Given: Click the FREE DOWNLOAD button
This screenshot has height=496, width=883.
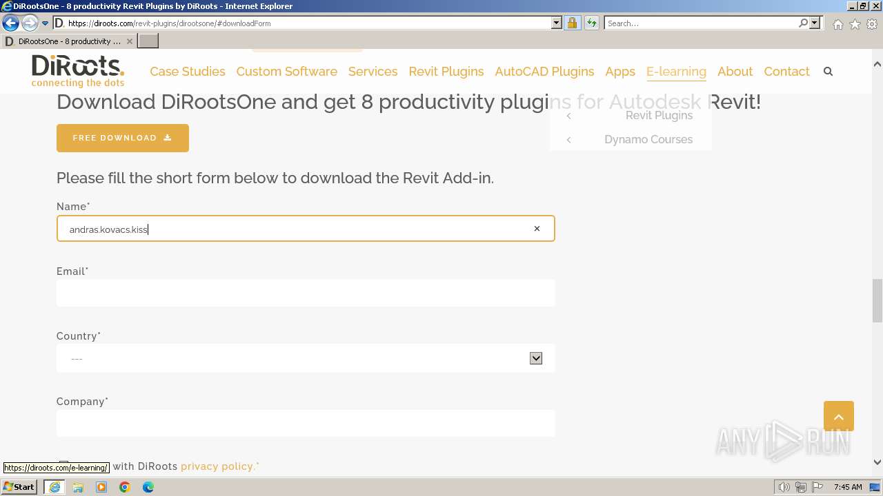Looking at the screenshot, I should click(123, 138).
